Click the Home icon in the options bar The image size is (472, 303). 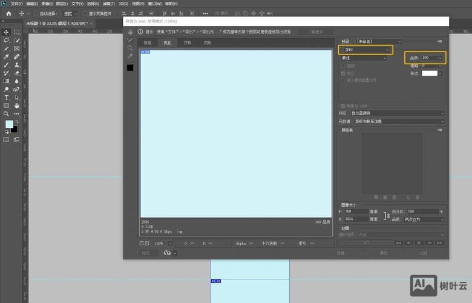coord(8,13)
